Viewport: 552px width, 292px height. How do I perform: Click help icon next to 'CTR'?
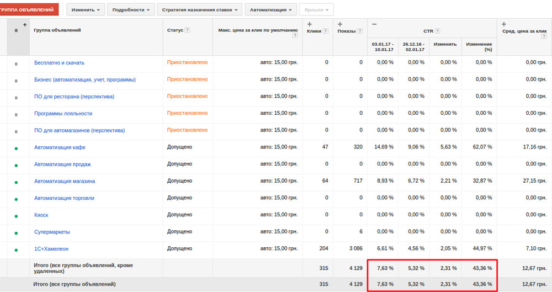click(438, 31)
